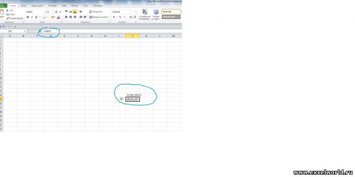
Task: Click the Increase Font Size icon
Action: click(x=56, y=12)
